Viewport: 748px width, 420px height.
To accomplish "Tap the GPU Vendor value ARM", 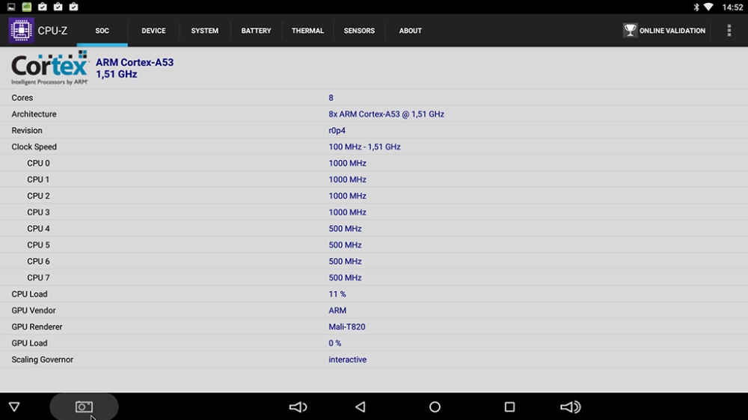I will click(337, 310).
